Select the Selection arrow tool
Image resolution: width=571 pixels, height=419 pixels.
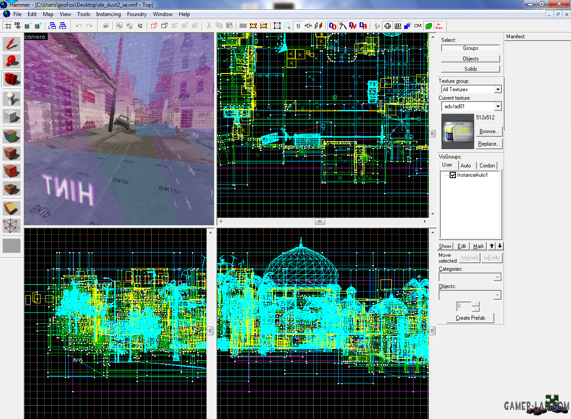coord(12,44)
